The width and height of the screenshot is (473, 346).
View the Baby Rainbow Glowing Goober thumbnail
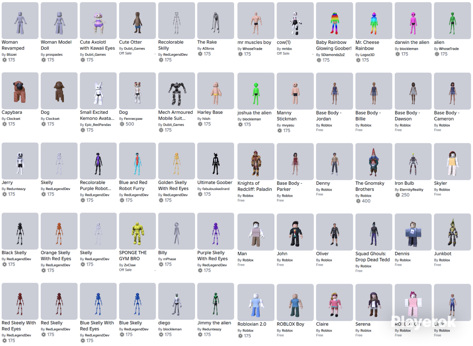[334, 21]
